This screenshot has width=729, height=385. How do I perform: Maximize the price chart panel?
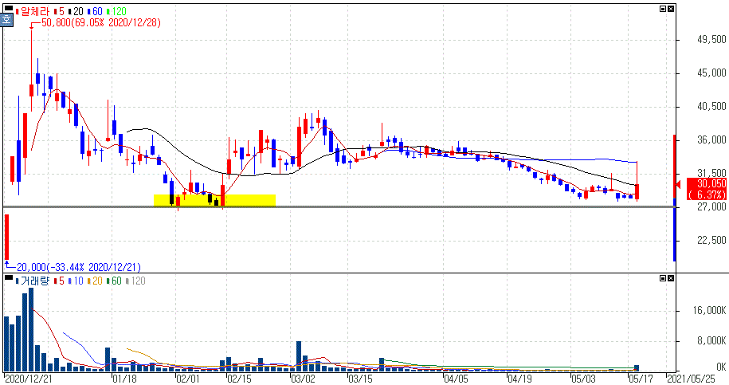pyautogui.click(x=663, y=9)
